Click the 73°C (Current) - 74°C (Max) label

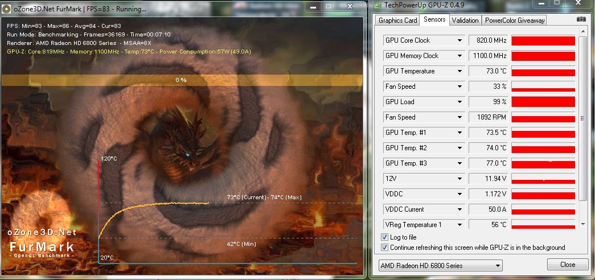click(x=264, y=197)
